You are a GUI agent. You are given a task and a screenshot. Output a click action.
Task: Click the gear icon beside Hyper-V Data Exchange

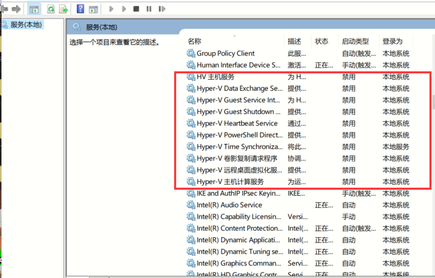(x=191, y=88)
